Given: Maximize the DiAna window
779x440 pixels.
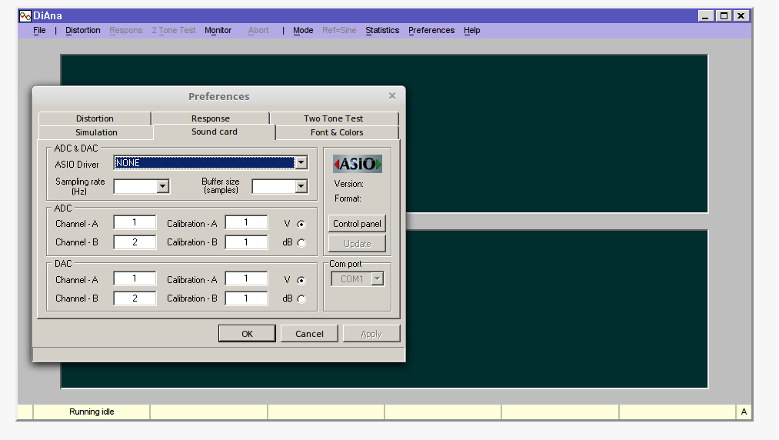Looking at the screenshot, I should click(x=724, y=16).
